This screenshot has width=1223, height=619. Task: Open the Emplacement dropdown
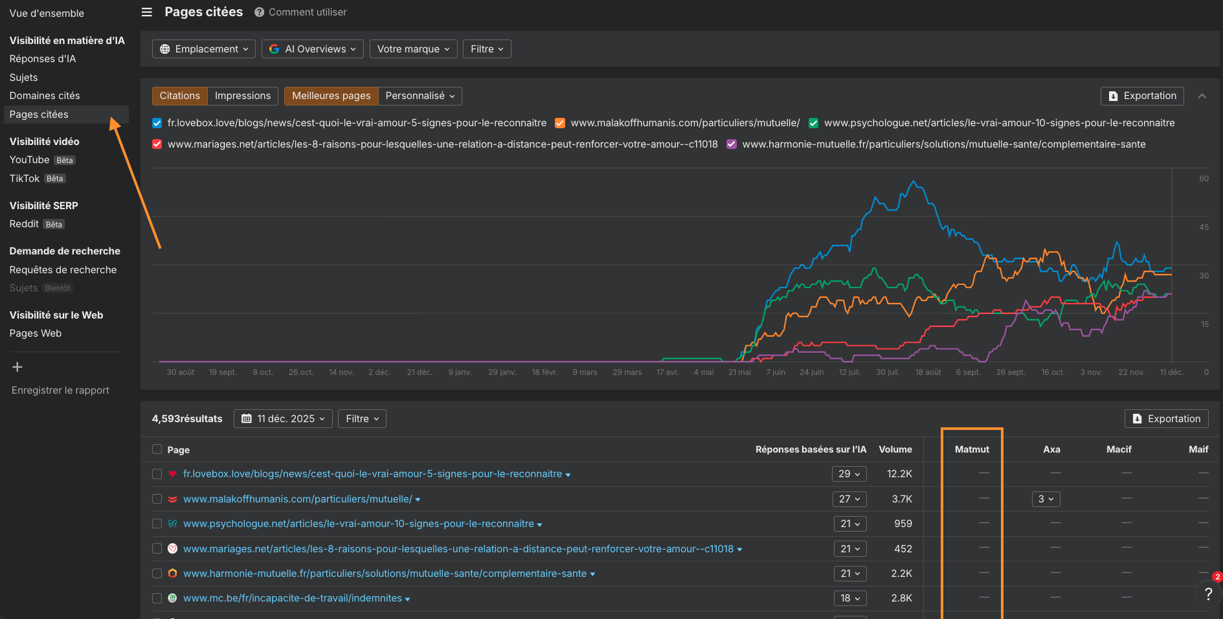pos(203,49)
